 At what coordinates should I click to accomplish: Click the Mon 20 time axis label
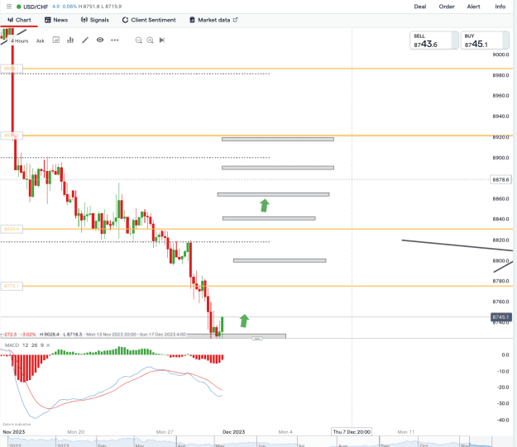point(76,432)
